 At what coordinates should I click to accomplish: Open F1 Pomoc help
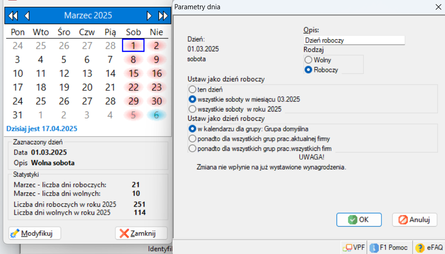tap(389, 248)
